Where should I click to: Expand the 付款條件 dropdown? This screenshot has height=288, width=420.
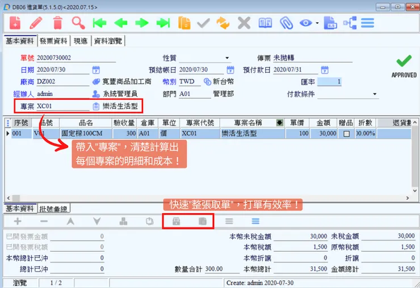(x=375, y=94)
